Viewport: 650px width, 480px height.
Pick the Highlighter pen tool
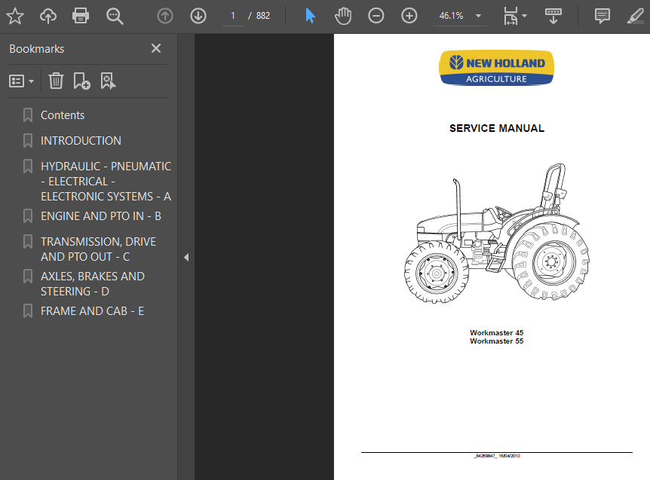[634, 15]
